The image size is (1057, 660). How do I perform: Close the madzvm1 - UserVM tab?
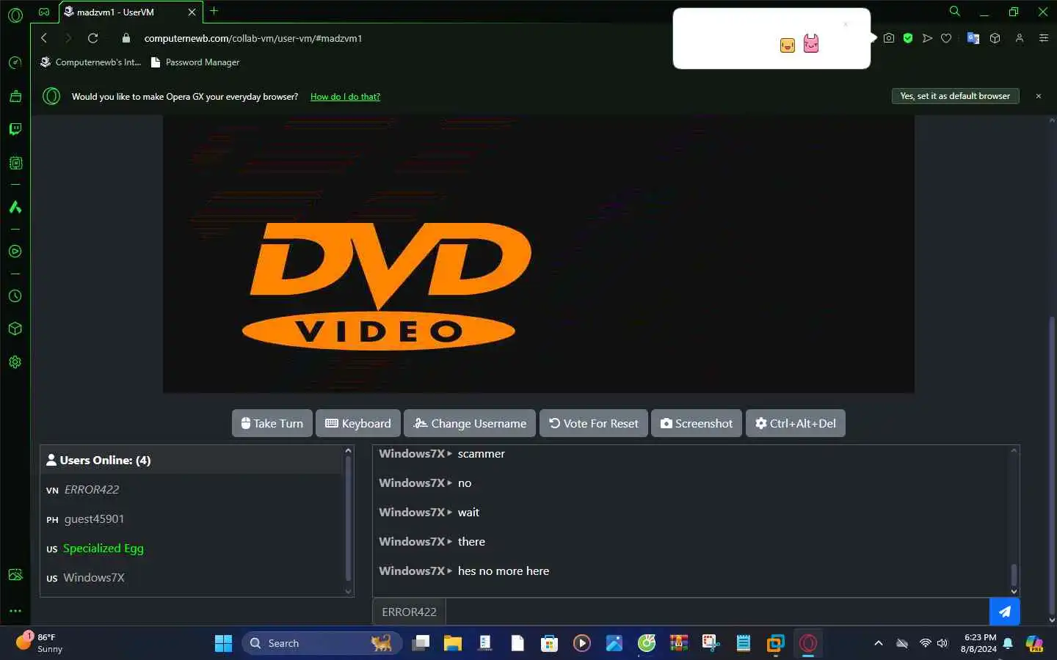click(x=192, y=12)
